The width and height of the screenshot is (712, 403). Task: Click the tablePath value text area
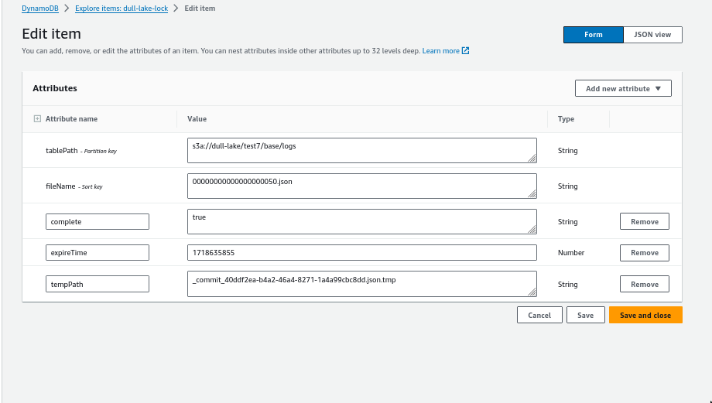coord(361,150)
